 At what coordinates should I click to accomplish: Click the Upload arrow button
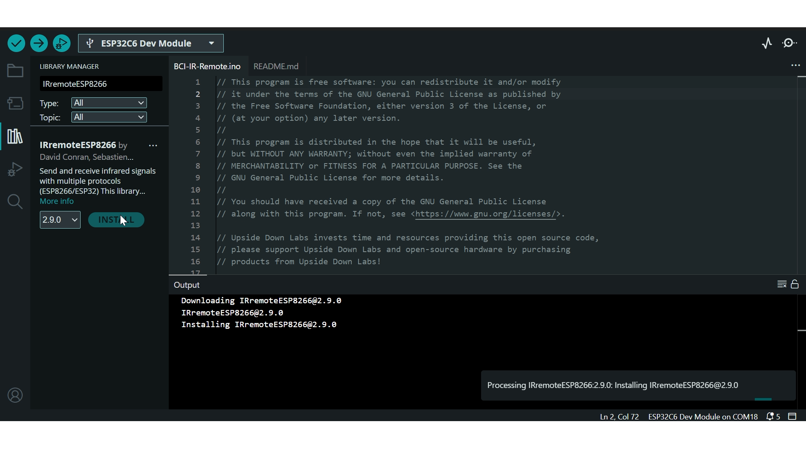click(x=39, y=43)
